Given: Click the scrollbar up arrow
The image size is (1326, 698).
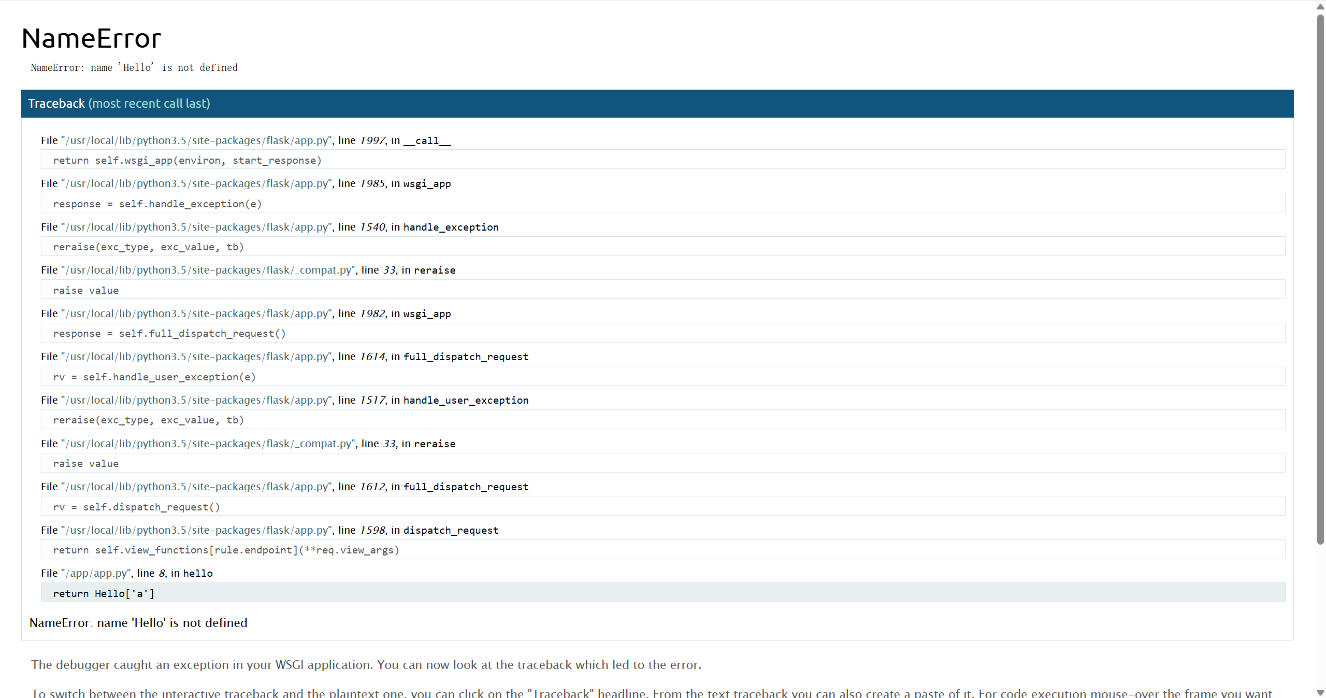Looking at the screenshot, I should pos(1320,6).
